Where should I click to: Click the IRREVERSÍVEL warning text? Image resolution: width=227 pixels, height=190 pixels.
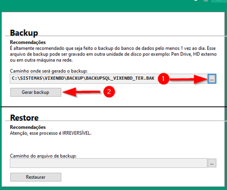click(x=77, y=133)
